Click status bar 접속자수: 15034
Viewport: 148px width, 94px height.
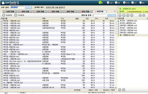pos(109,90)
